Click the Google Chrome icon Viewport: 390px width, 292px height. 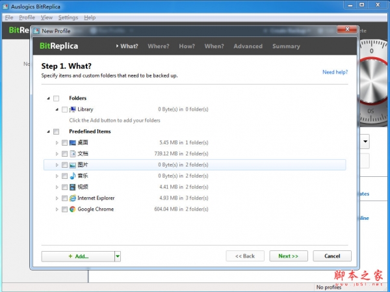pyautogui.click(x=73, y=209)
